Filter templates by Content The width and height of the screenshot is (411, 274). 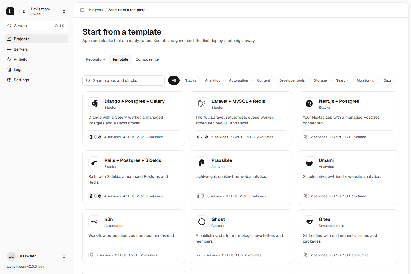264,80
